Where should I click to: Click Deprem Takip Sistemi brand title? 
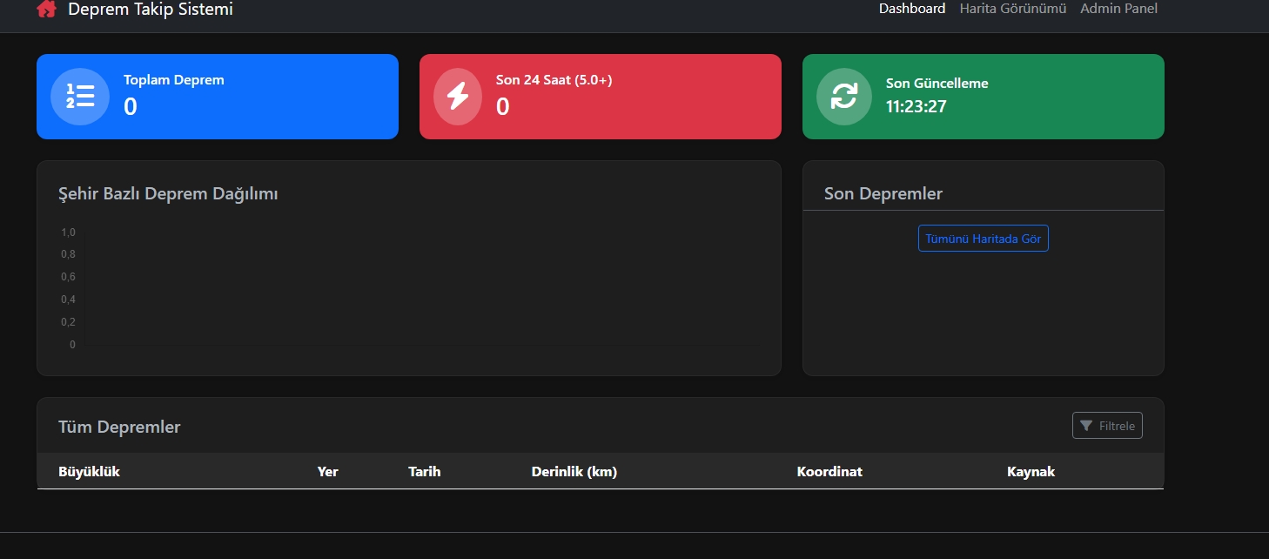click(151, 10)
